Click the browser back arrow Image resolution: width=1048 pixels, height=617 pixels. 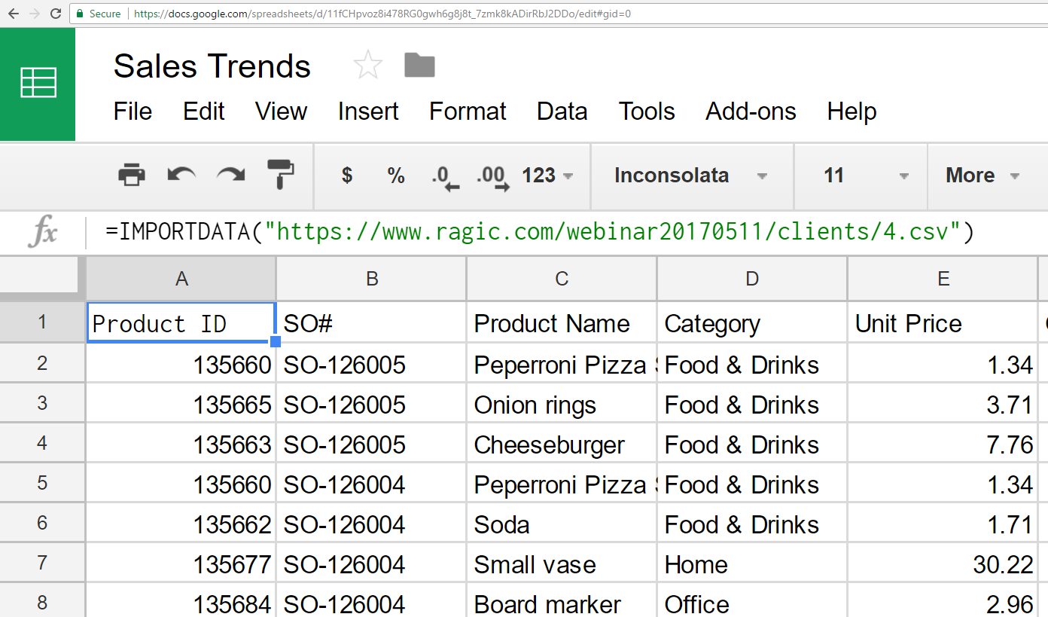click(x=13, y=14)
